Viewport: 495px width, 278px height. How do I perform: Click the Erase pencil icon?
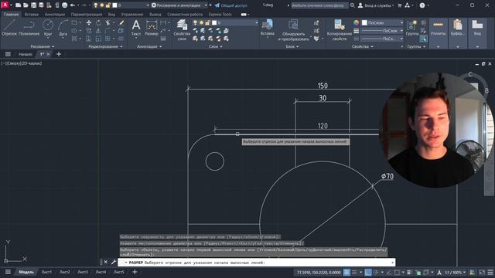point(121,22)
